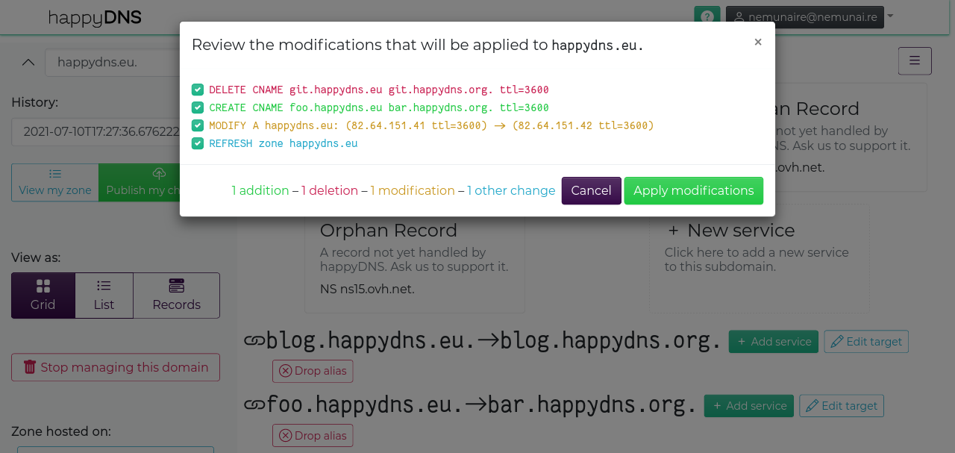Click the green help question mark icon
Screen dimensions: 955x453
coord(707,17)
